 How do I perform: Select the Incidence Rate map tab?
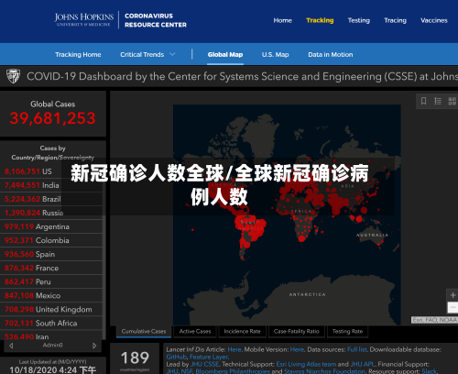tap(242, 331)
